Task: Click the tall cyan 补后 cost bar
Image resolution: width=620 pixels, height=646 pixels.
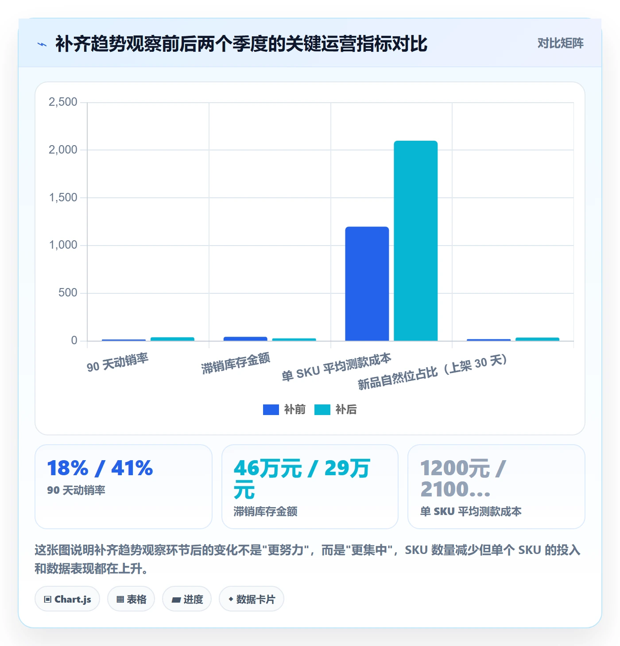Action: coord(416,241)
